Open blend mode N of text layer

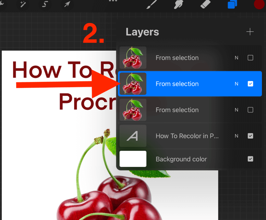[237, 136]
